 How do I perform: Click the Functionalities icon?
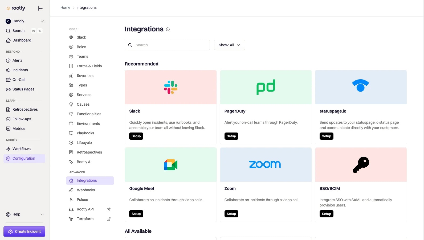[x=71, y=114]
